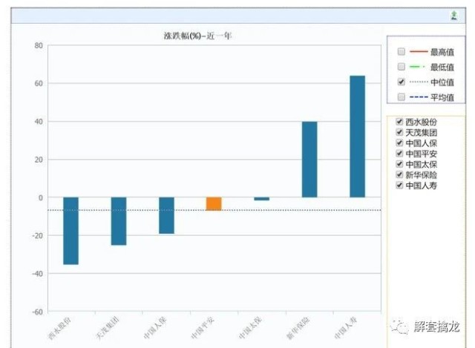The width and height of the screenshot is (475, 348).
Task: Click the WeChat logo in the watermark
Action: pyautogui.click(x=402, y=326)
